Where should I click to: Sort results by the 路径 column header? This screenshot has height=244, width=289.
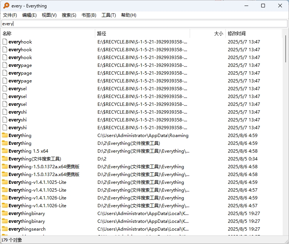point(143,33)
